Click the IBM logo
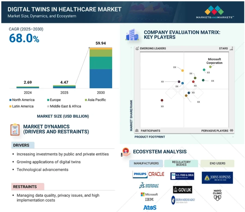 [149, 199]
